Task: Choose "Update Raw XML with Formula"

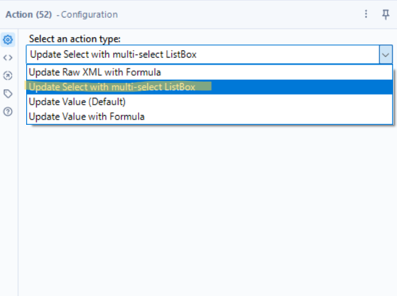Action: (x=95, y=73)
